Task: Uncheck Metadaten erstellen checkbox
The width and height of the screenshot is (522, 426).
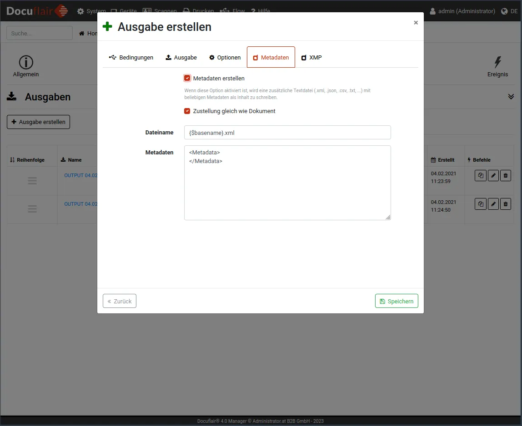Action: pyautogui.click(x=187, y=78)
